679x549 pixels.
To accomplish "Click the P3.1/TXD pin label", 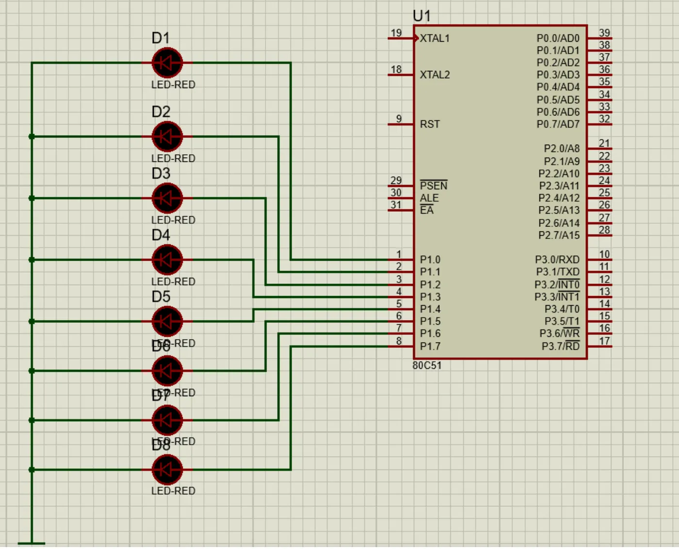I will 557,272.
